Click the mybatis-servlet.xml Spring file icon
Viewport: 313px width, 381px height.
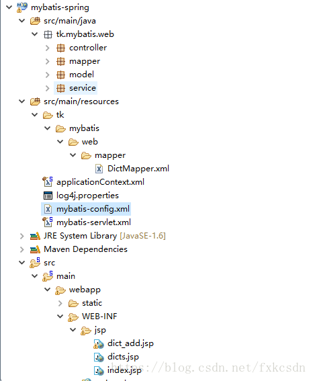click(48, 222)
